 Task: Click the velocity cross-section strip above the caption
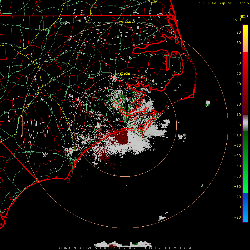122,244
